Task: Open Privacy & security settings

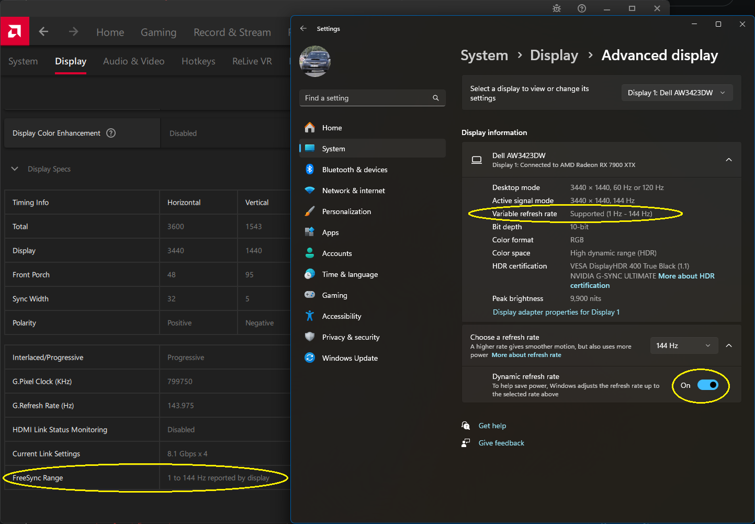Action: [x=373, y=337]
